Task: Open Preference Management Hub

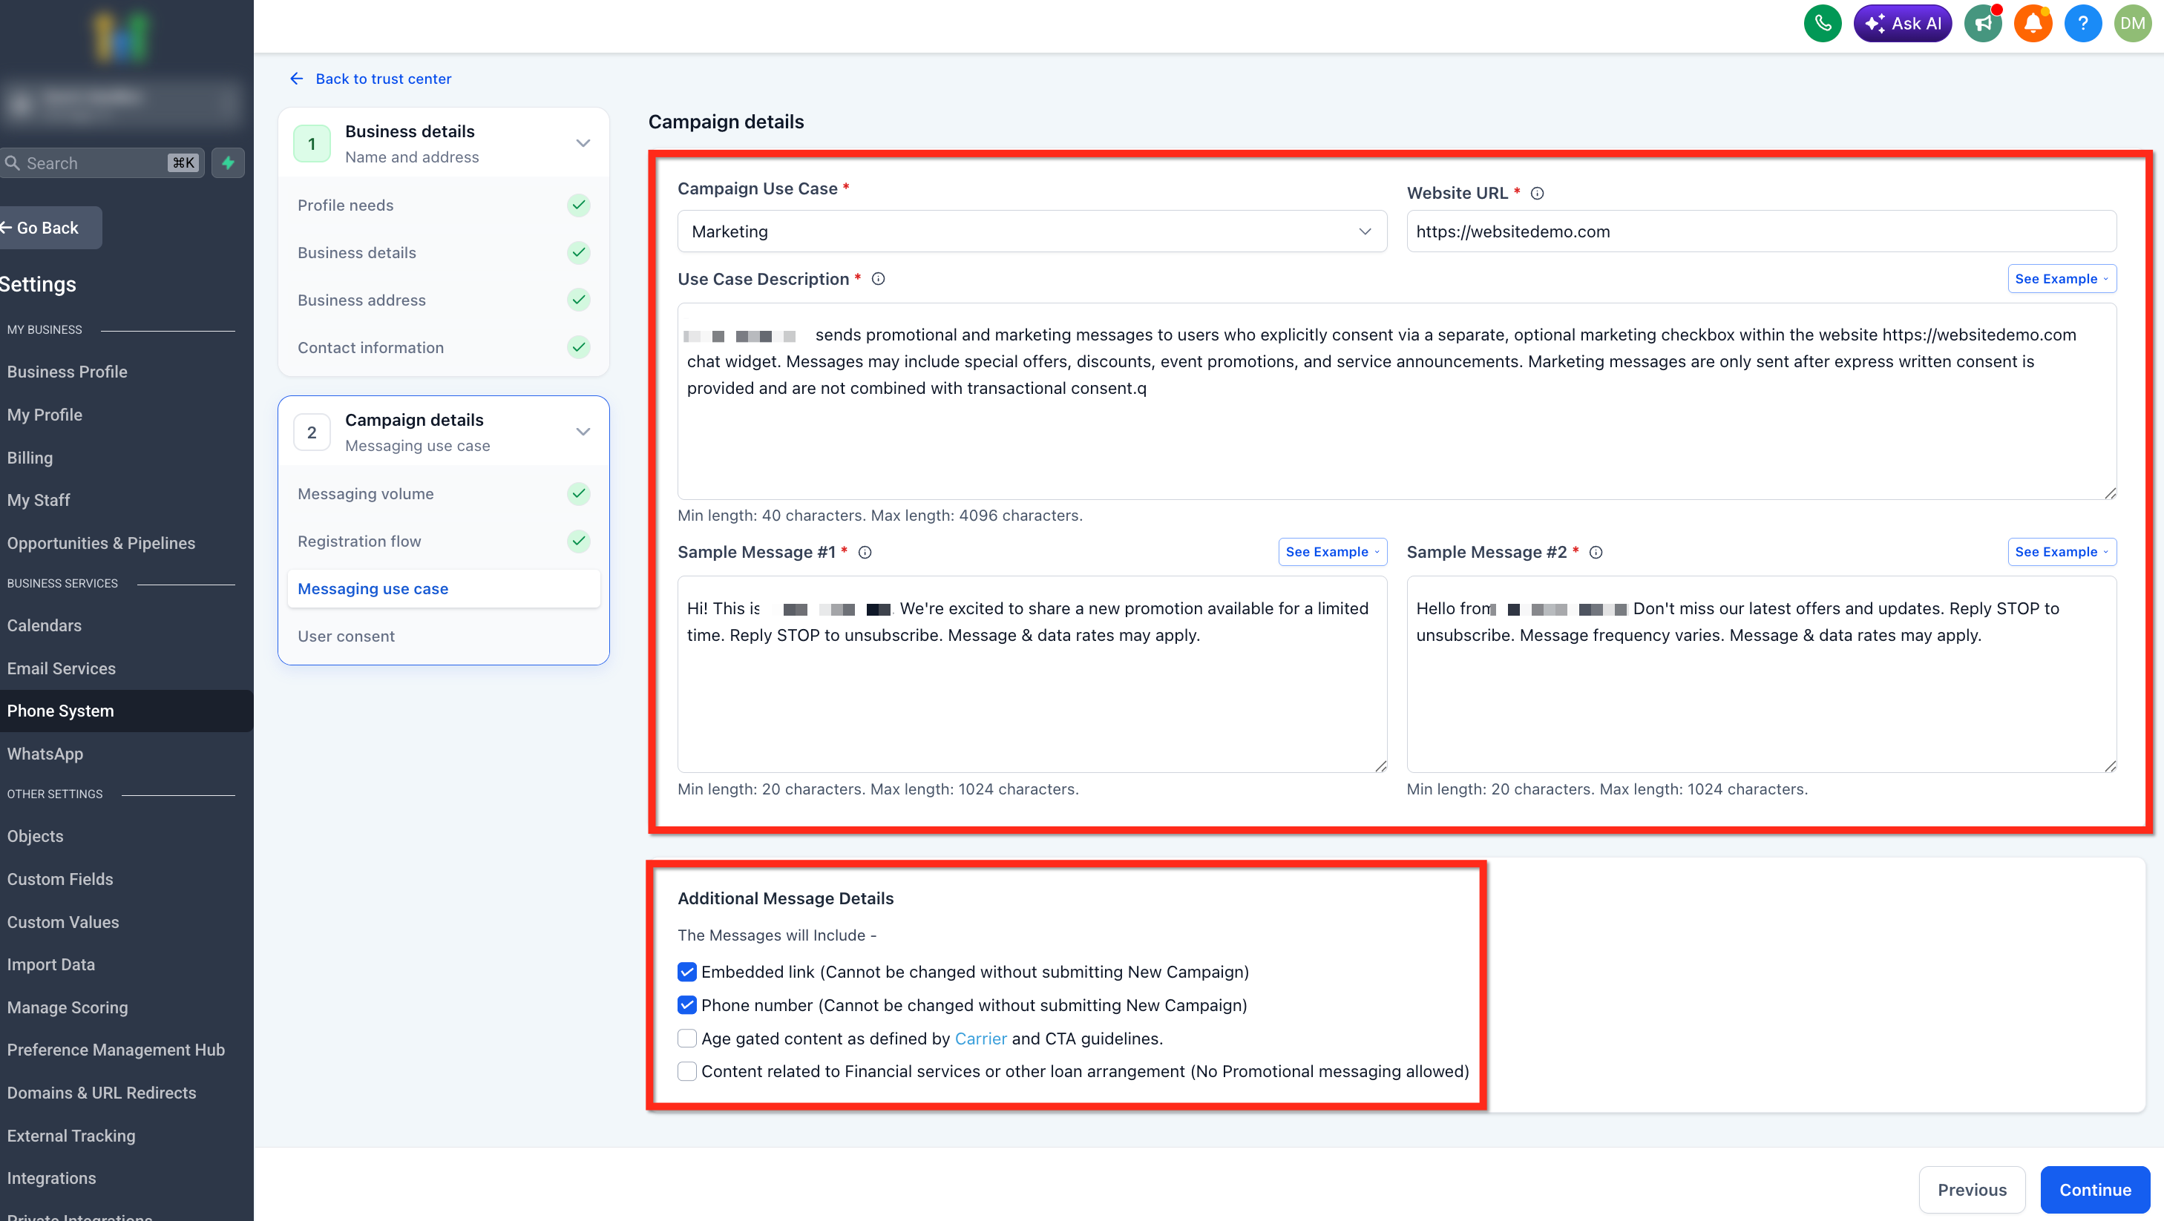Action: pos(116,1049)
